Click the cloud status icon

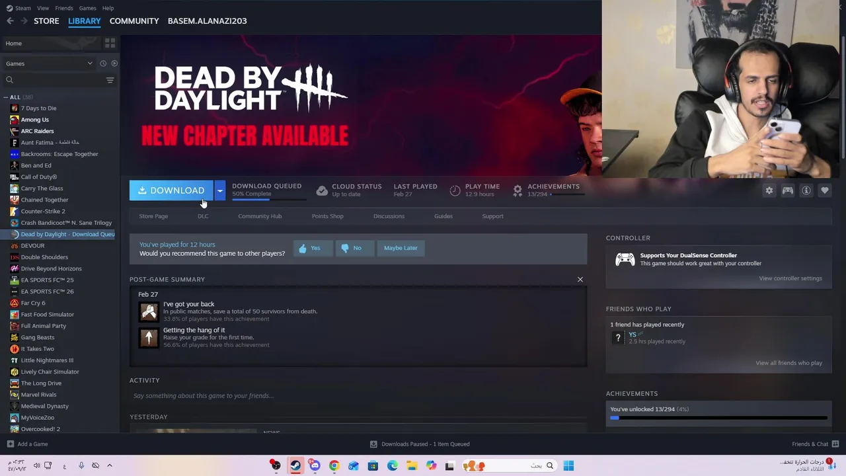pyautogui.click(x=322, y=190)
